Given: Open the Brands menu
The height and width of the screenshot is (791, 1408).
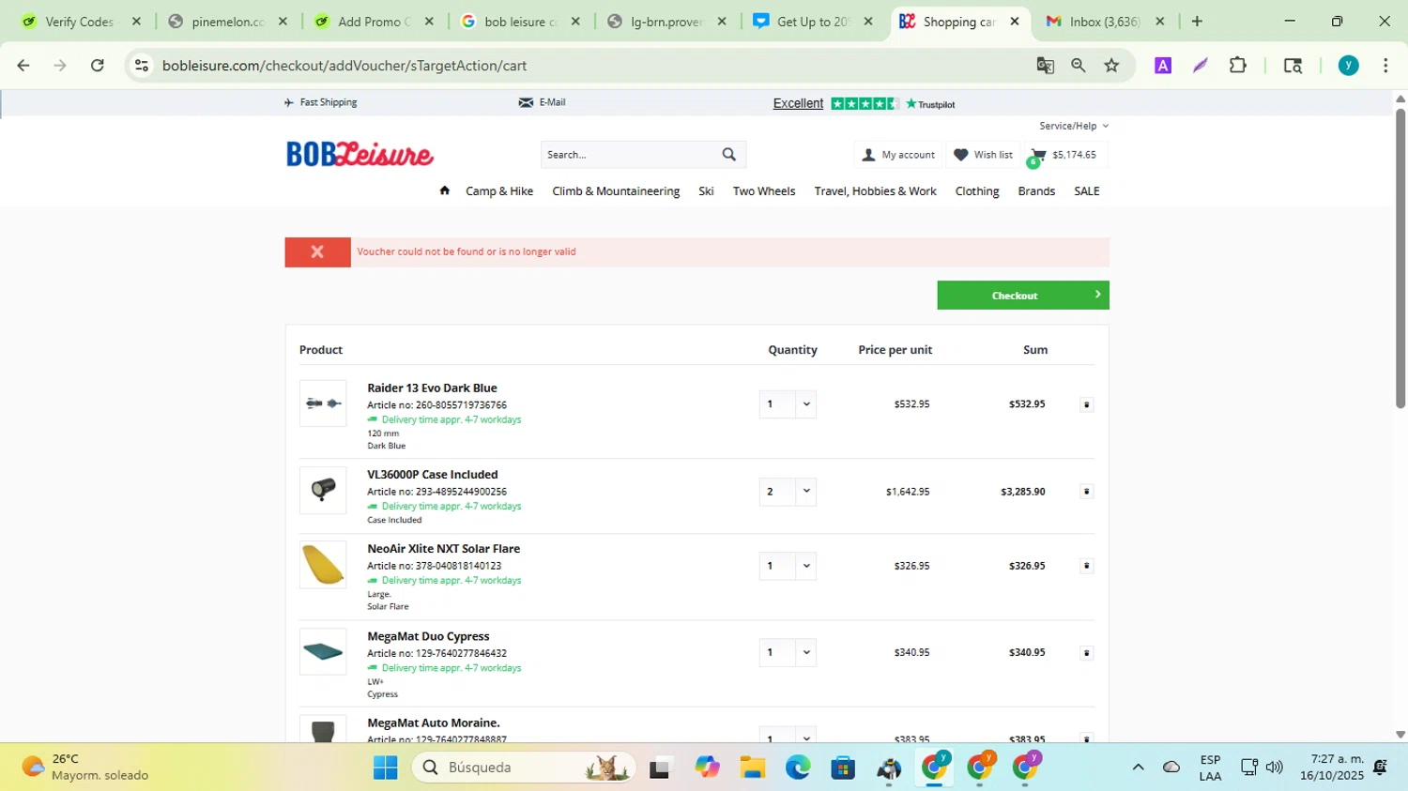Looking at the screenshot, I should (1036, 191).
